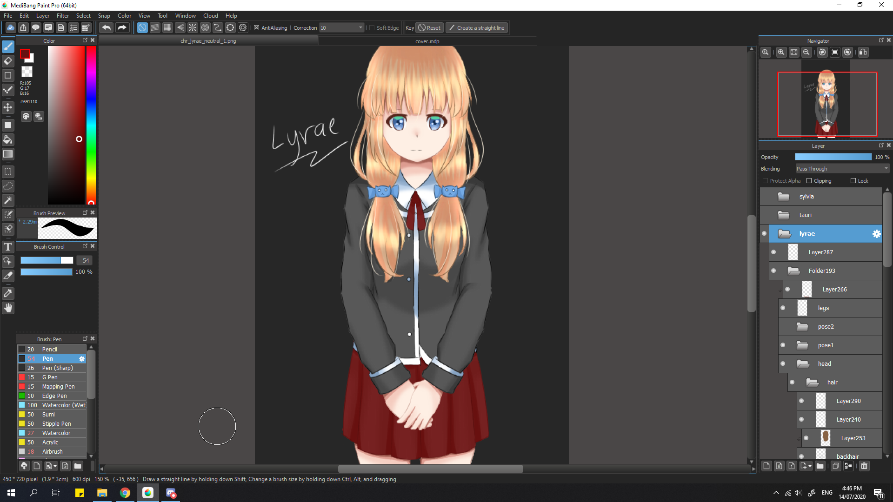Switch to cover.mdp tab

point(427,41)
